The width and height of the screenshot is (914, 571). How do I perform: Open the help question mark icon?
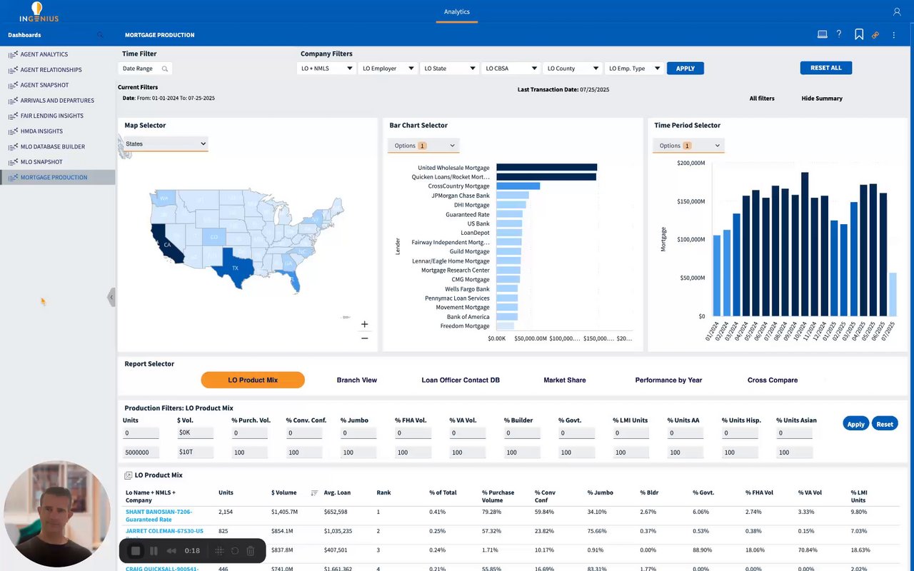(x=839, y=34)
